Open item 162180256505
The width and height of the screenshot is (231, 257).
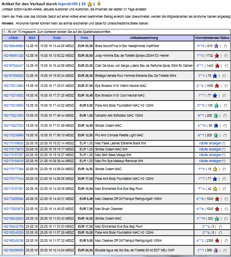pyautogui.click(x=13, y=250)
